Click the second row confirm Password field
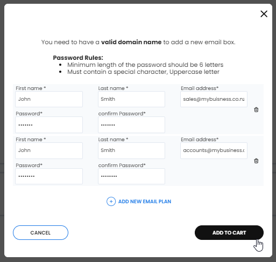 coord(131,176)
